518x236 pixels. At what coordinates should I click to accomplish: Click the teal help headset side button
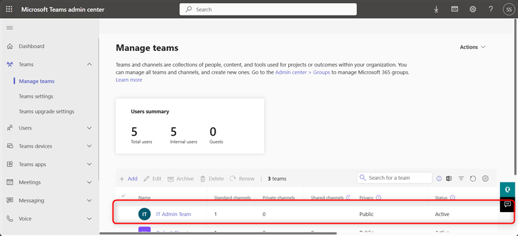(x=508, y=189)
